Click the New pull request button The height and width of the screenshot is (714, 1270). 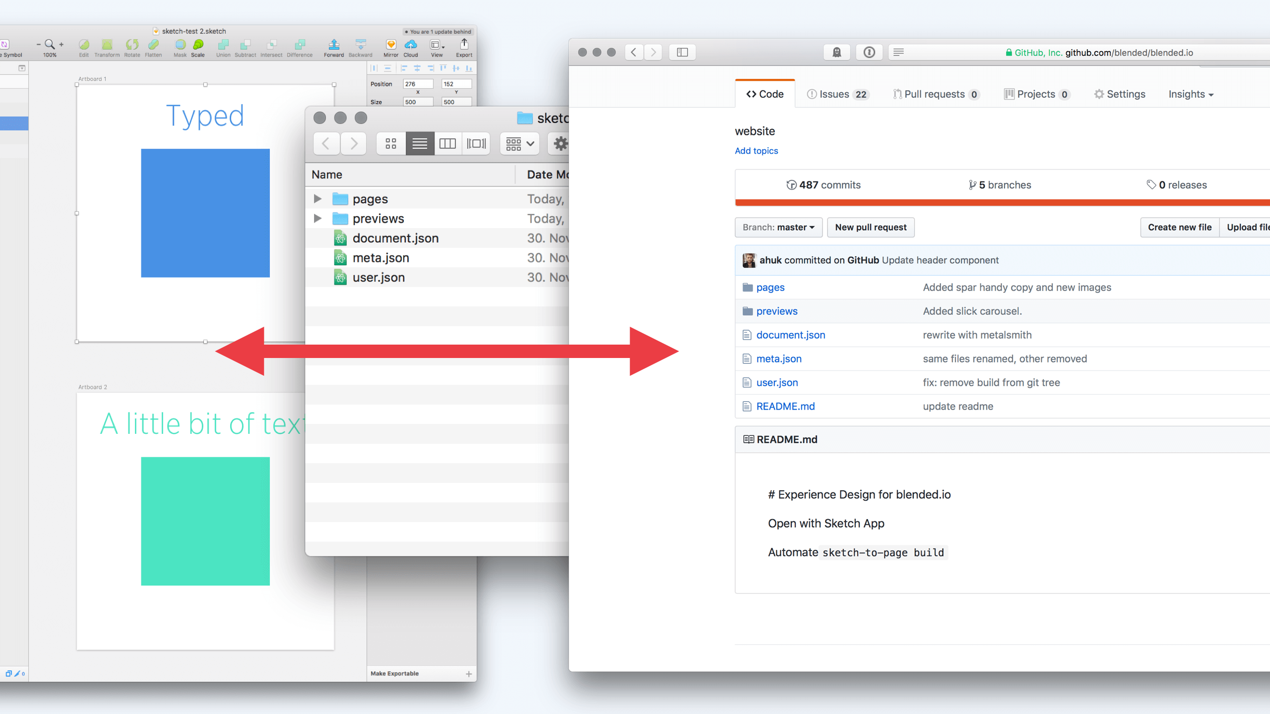click(870, 227)
